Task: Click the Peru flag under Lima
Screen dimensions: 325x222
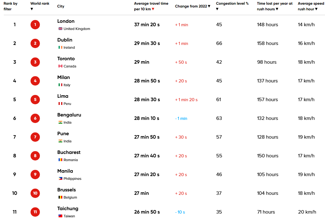Action: coord(60,104)
